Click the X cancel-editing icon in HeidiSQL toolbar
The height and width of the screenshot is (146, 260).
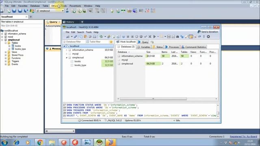pos(150,37)
